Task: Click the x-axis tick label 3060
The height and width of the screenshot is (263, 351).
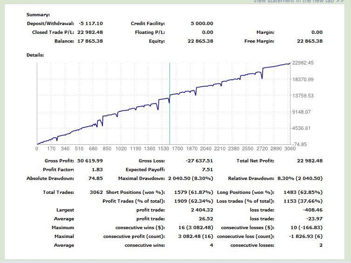Action: tap(290, 148)
